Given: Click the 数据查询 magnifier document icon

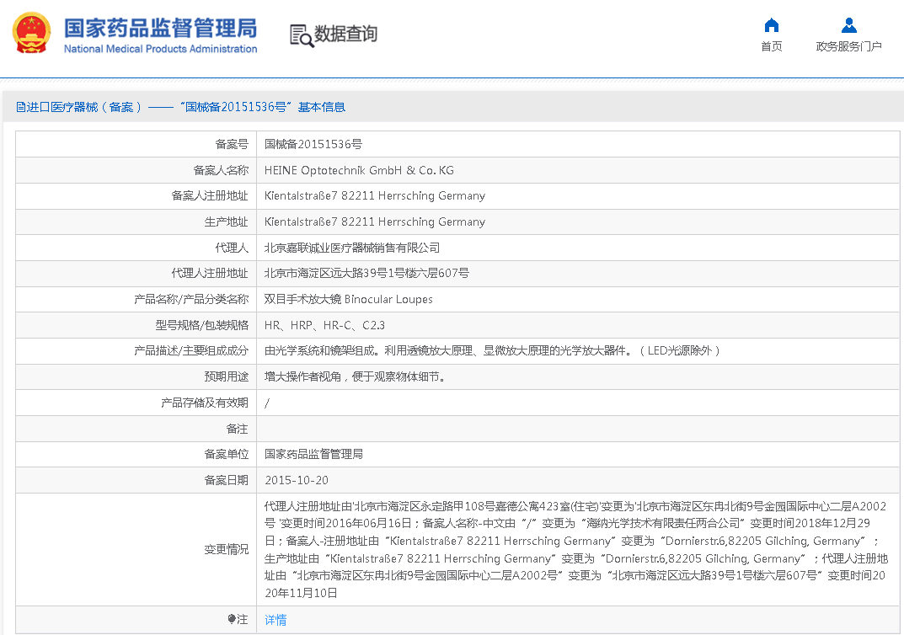Looking at the screenshot, I should click(x=301, y=35).
